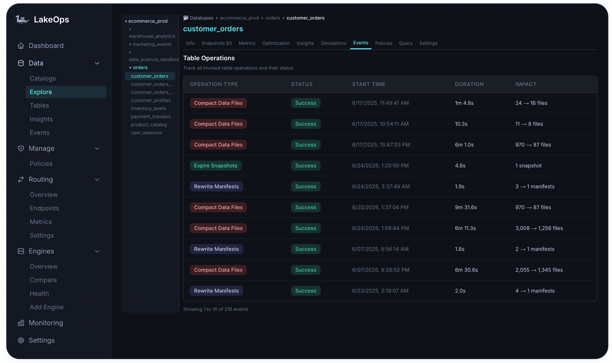Open Tables in the sidebar
Viewport: 612px width, 363px height.
(x=39, y=106)
